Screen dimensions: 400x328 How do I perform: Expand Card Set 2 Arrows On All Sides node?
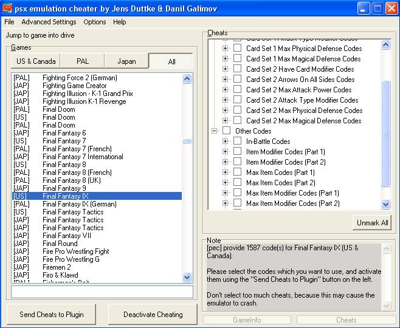coord(225,79)
